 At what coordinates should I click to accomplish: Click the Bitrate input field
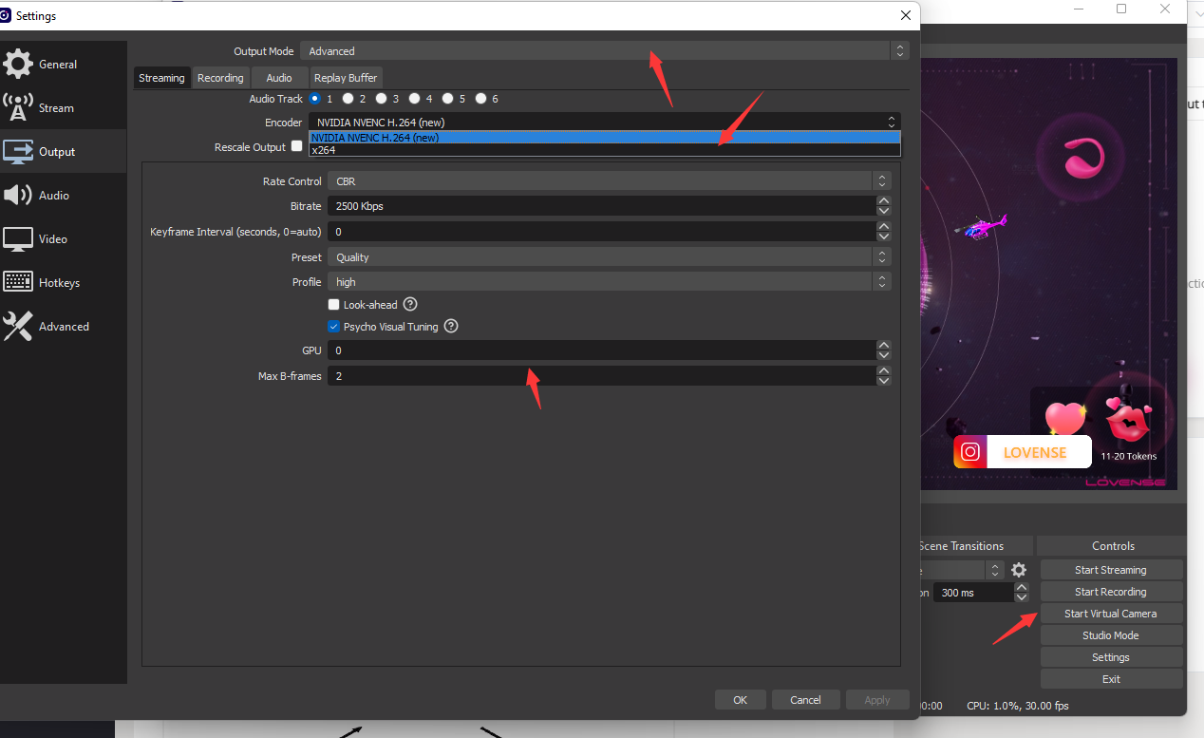click(600, 206)
